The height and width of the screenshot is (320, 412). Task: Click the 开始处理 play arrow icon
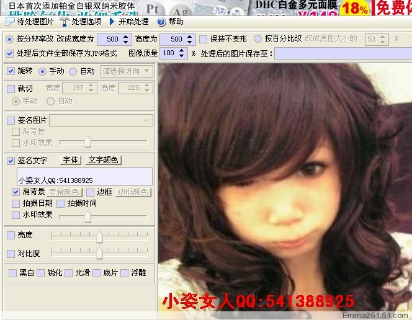pyautogui.click(x=112, y=22)
